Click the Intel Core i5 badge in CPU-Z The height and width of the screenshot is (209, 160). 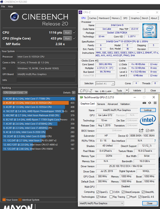pyautogui.click(x=150, y=31)
